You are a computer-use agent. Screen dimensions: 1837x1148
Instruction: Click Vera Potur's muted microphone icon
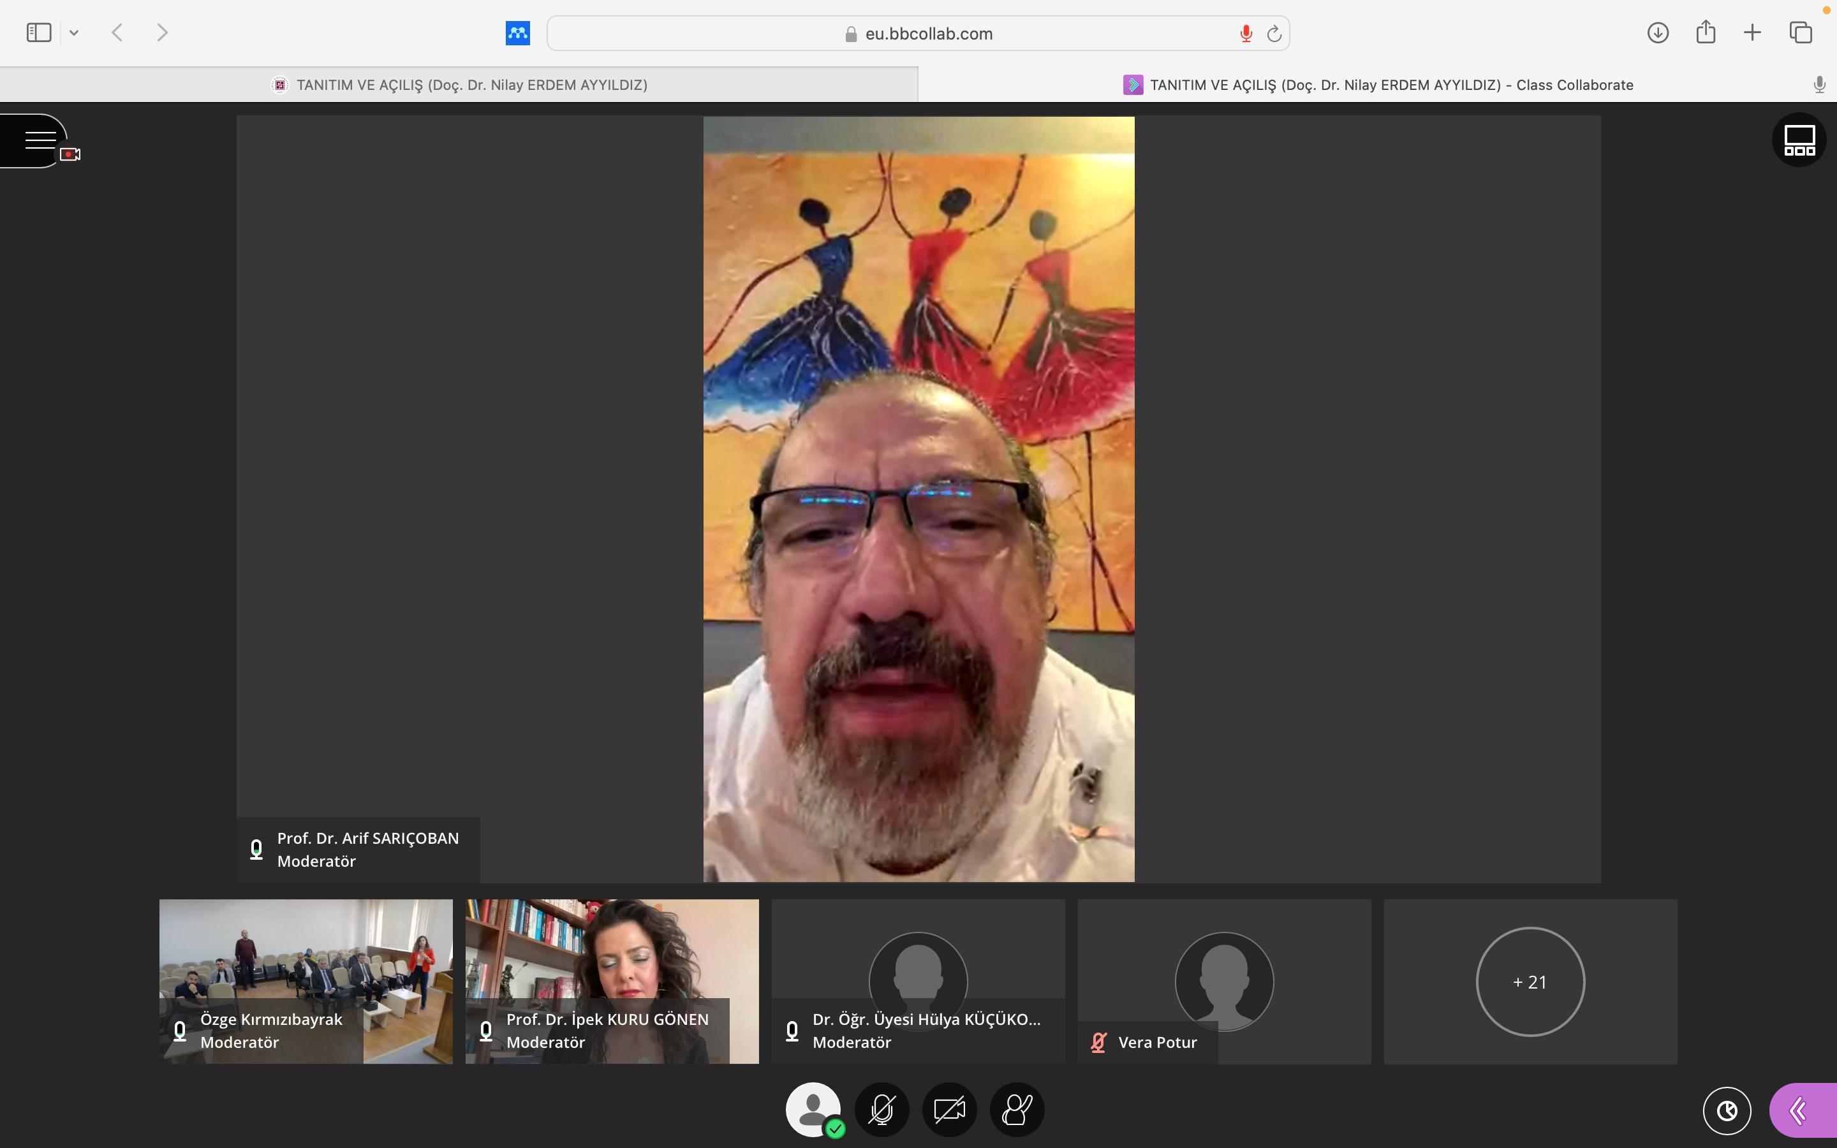coord(1098,1043)
